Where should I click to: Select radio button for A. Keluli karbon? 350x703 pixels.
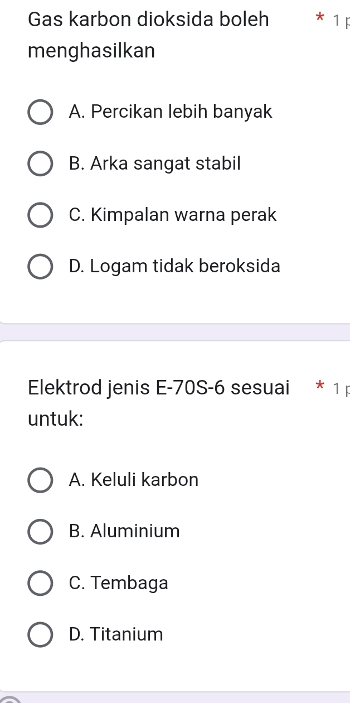[x=41, y=480]
